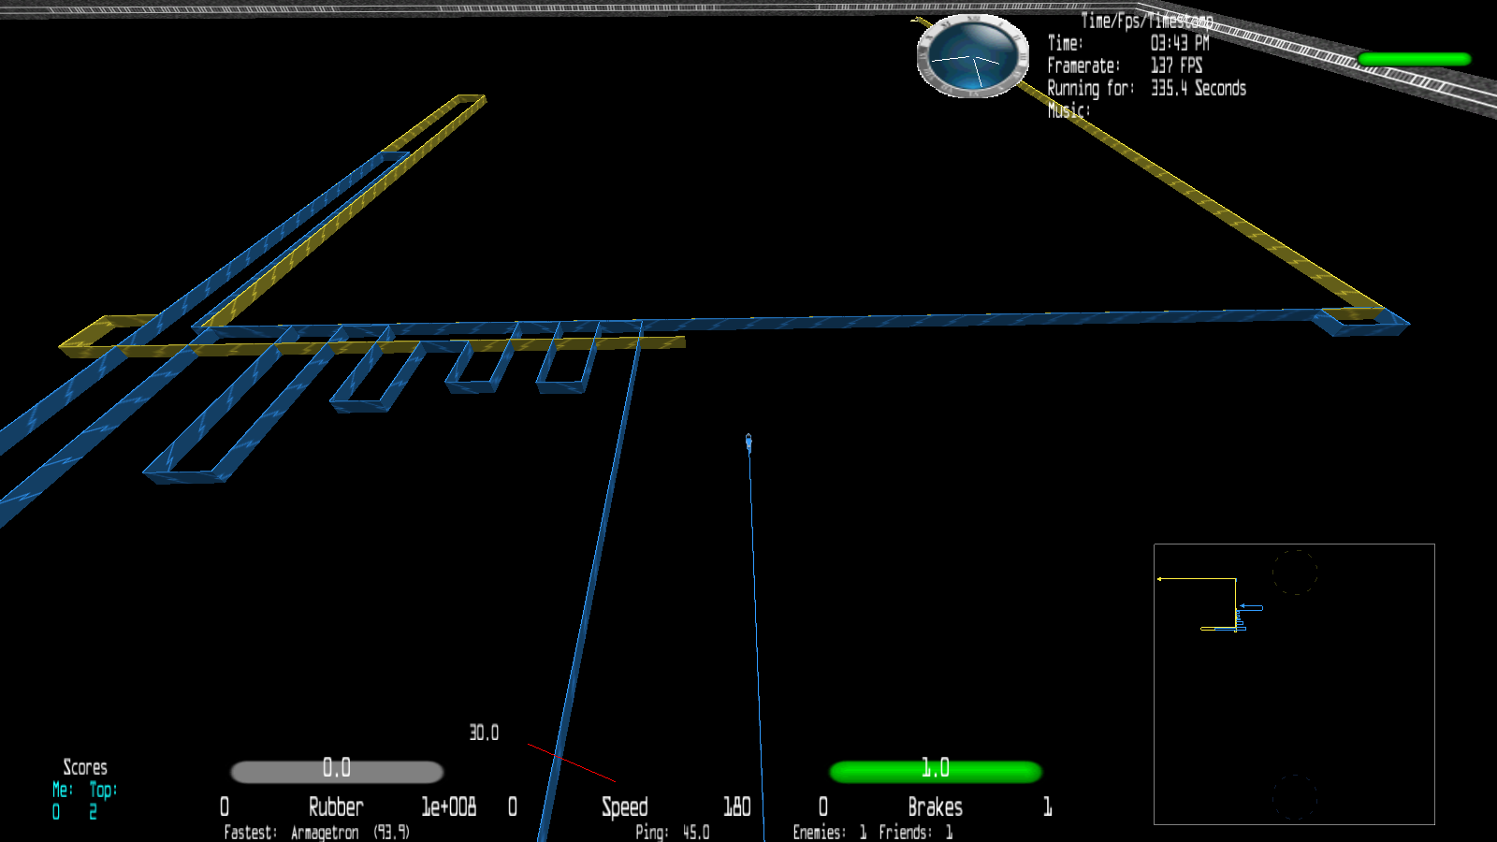The height and width of the screenshot is (842, 1497).
Task: Click the Framerate 137 FPS readout
Action: (1176, 65)
